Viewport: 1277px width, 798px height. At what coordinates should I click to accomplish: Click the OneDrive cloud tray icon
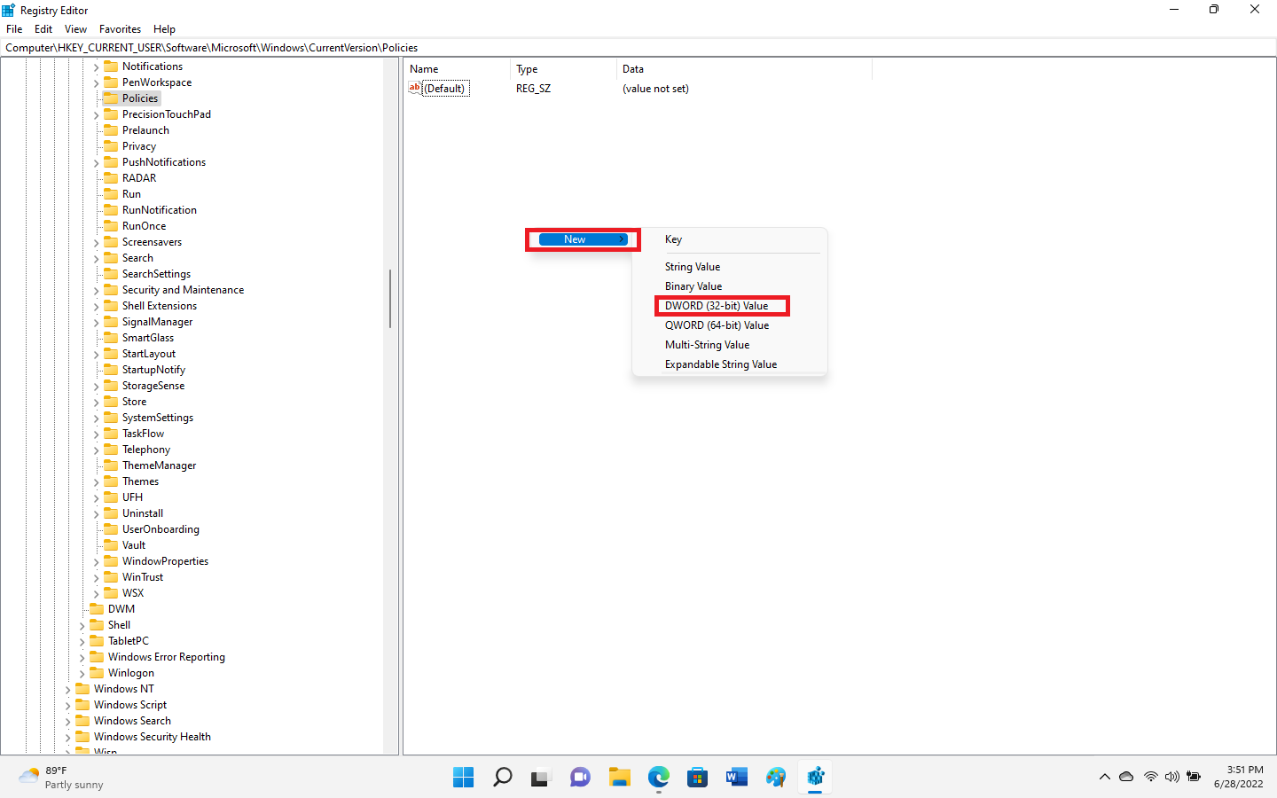tap(1126, 777)
